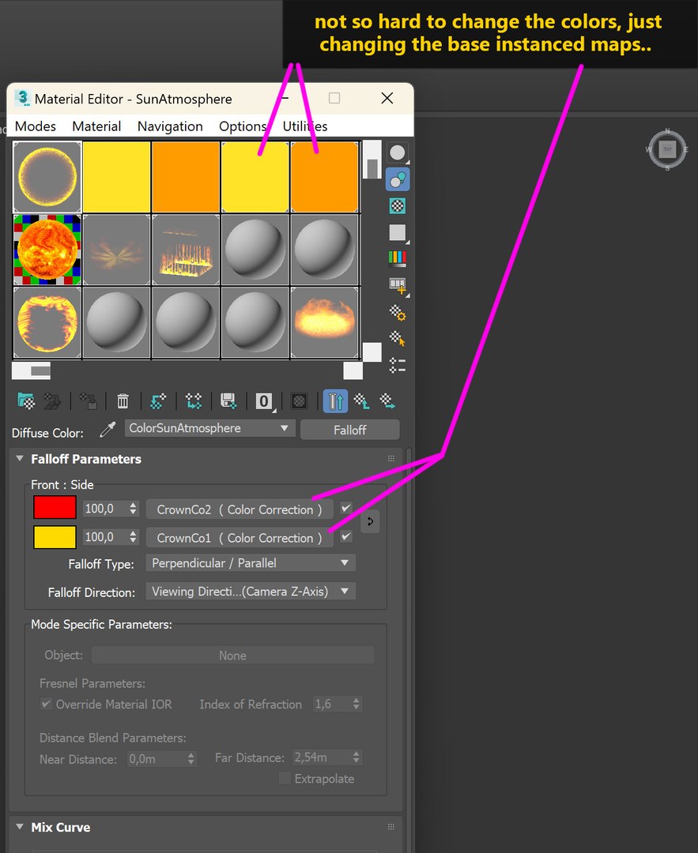
Task: Click the Falloff map type button
Action: [349, 430]
